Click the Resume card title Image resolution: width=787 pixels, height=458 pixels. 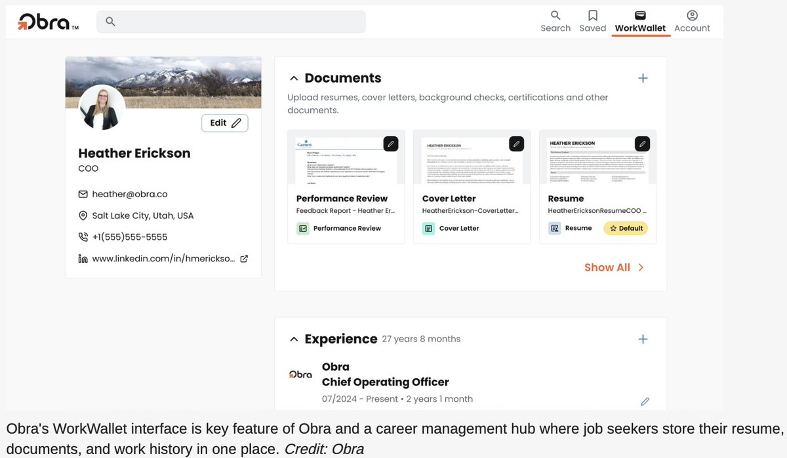coord(566,199)
